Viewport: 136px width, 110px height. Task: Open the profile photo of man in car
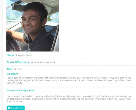click(x=32, y=26)
